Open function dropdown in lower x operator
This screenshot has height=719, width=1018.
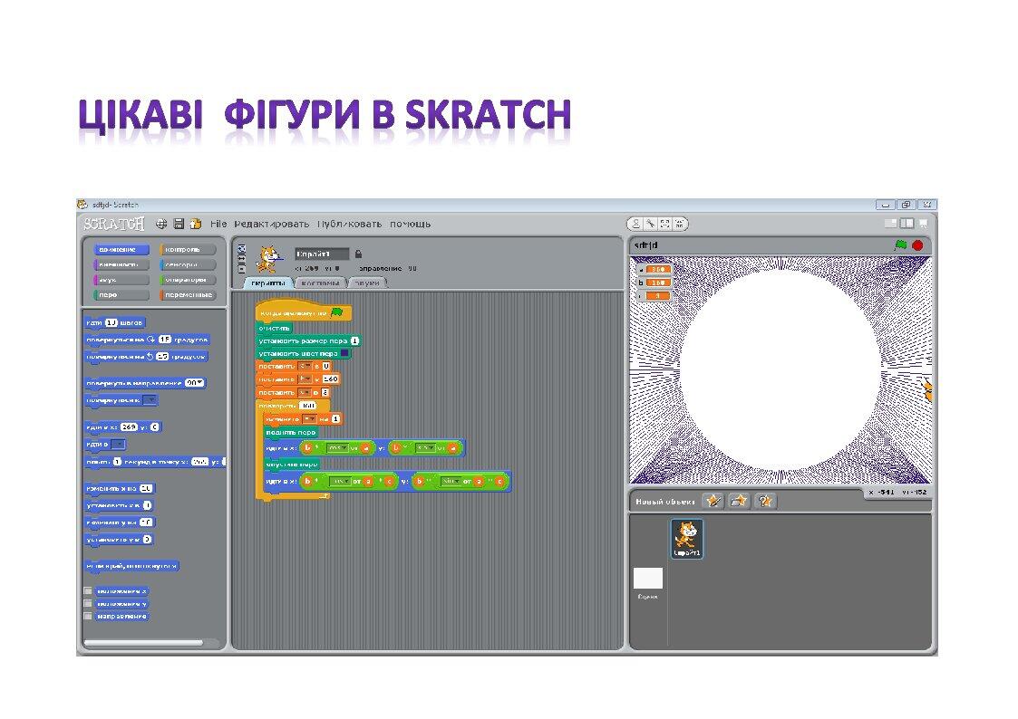pos(340,481)
